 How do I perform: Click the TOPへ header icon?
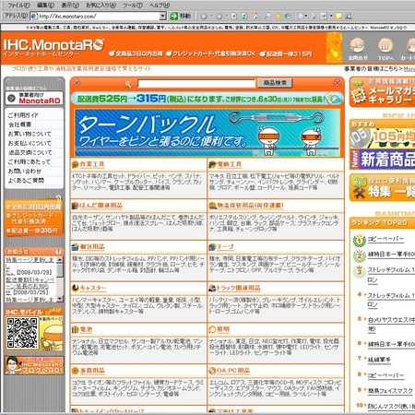point(385,45)
